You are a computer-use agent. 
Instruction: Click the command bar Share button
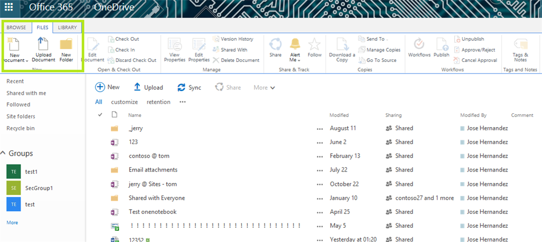coord(228,88)
